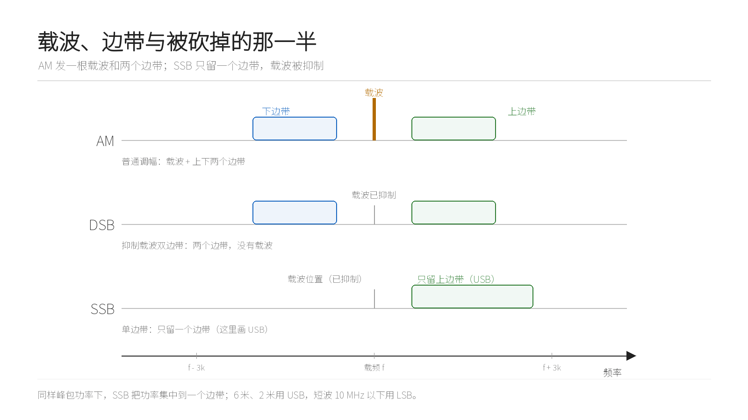Image resolution: width=748 pixels, height=420 pixels.
Task: Click the green 上边带 label
Action: click(522, 111)
